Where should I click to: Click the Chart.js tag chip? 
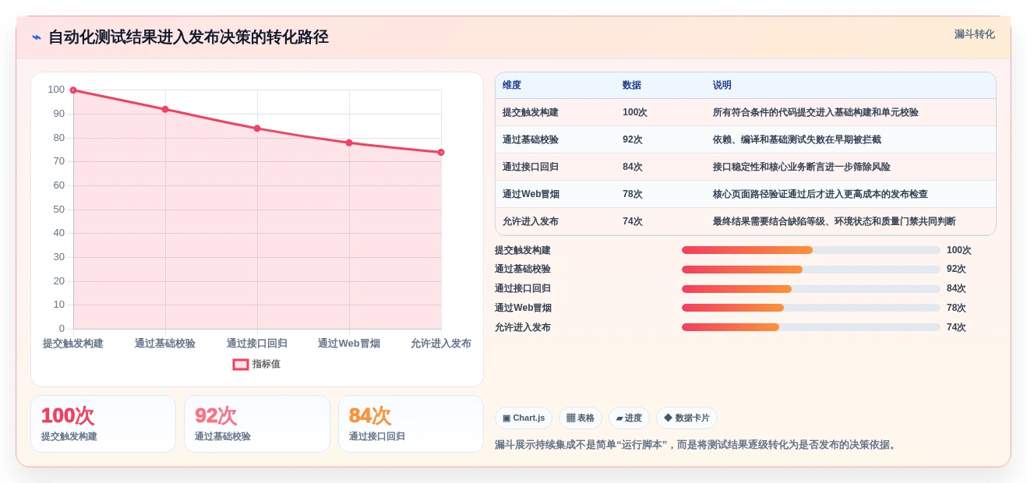tap(524, 418)
